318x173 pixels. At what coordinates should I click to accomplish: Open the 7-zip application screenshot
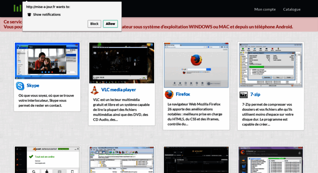[271, 65]
